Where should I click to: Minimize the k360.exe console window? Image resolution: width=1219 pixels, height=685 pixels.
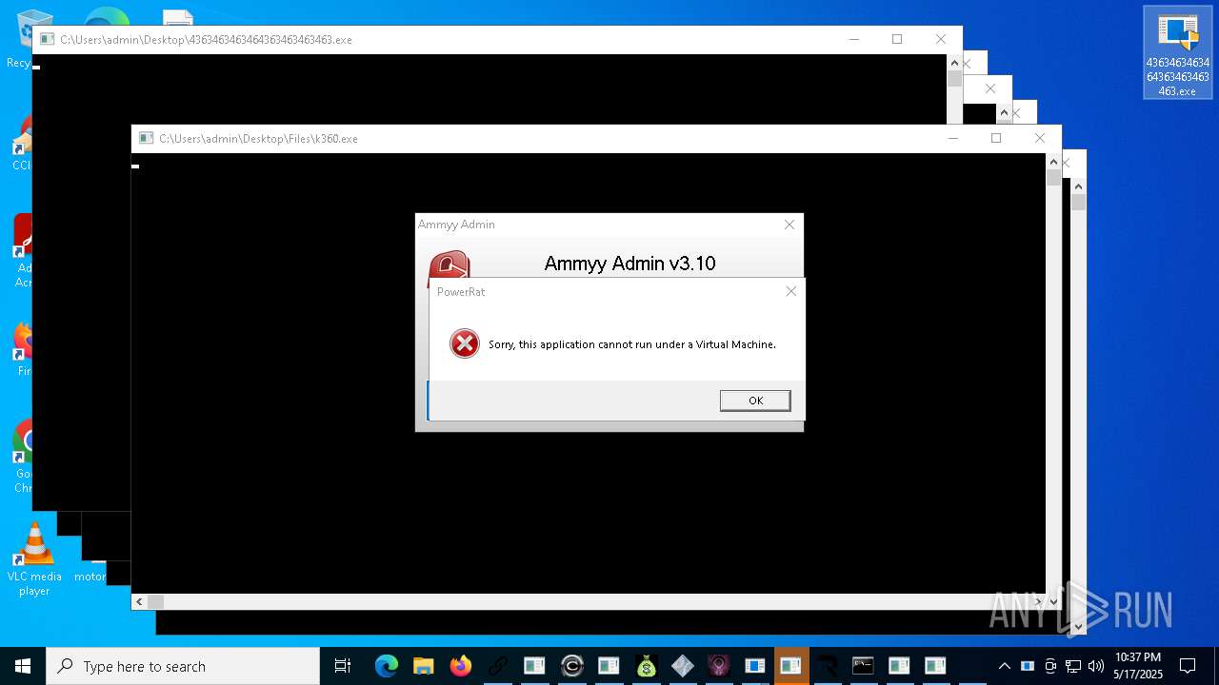pyautogui.click(x=952, y=138)
